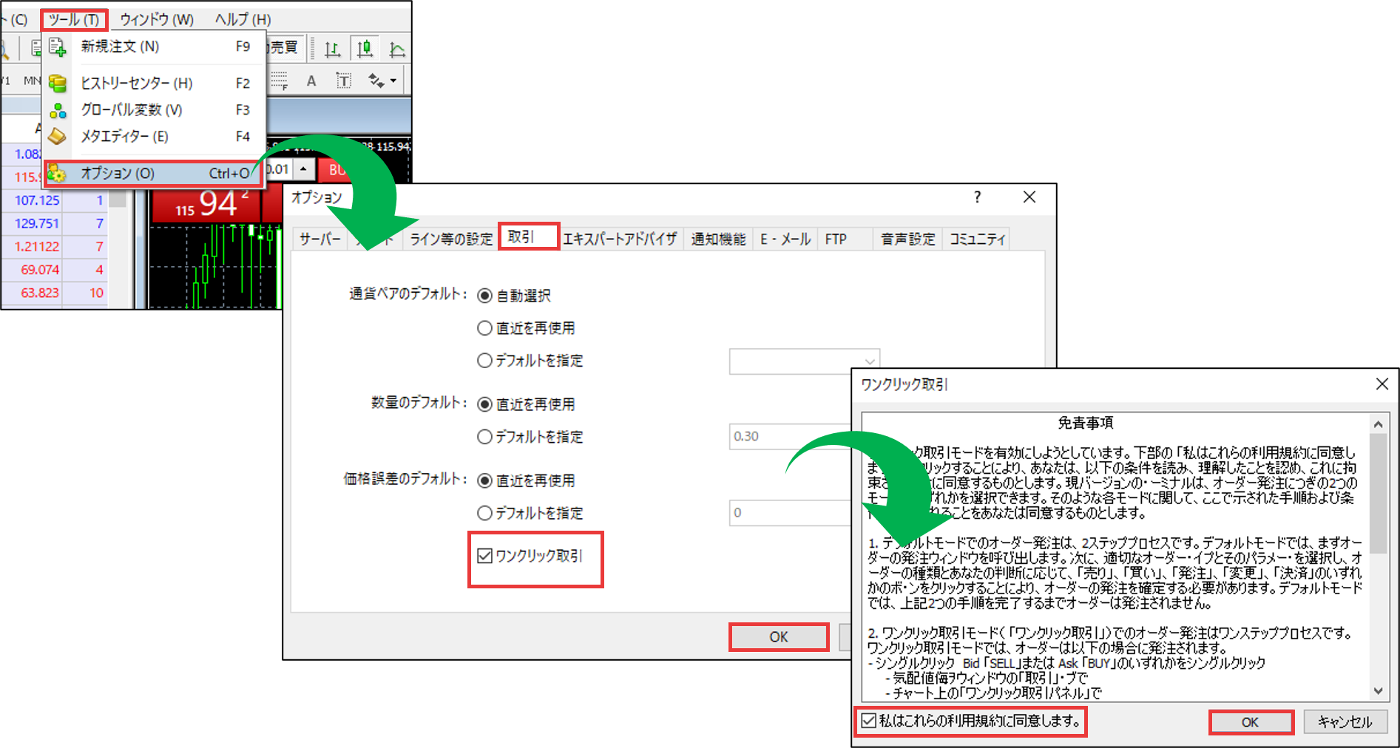Switch to the エキスパートアドバイザ tab
This screenshot has width=1400, height=748.
[x=620, y=239]
